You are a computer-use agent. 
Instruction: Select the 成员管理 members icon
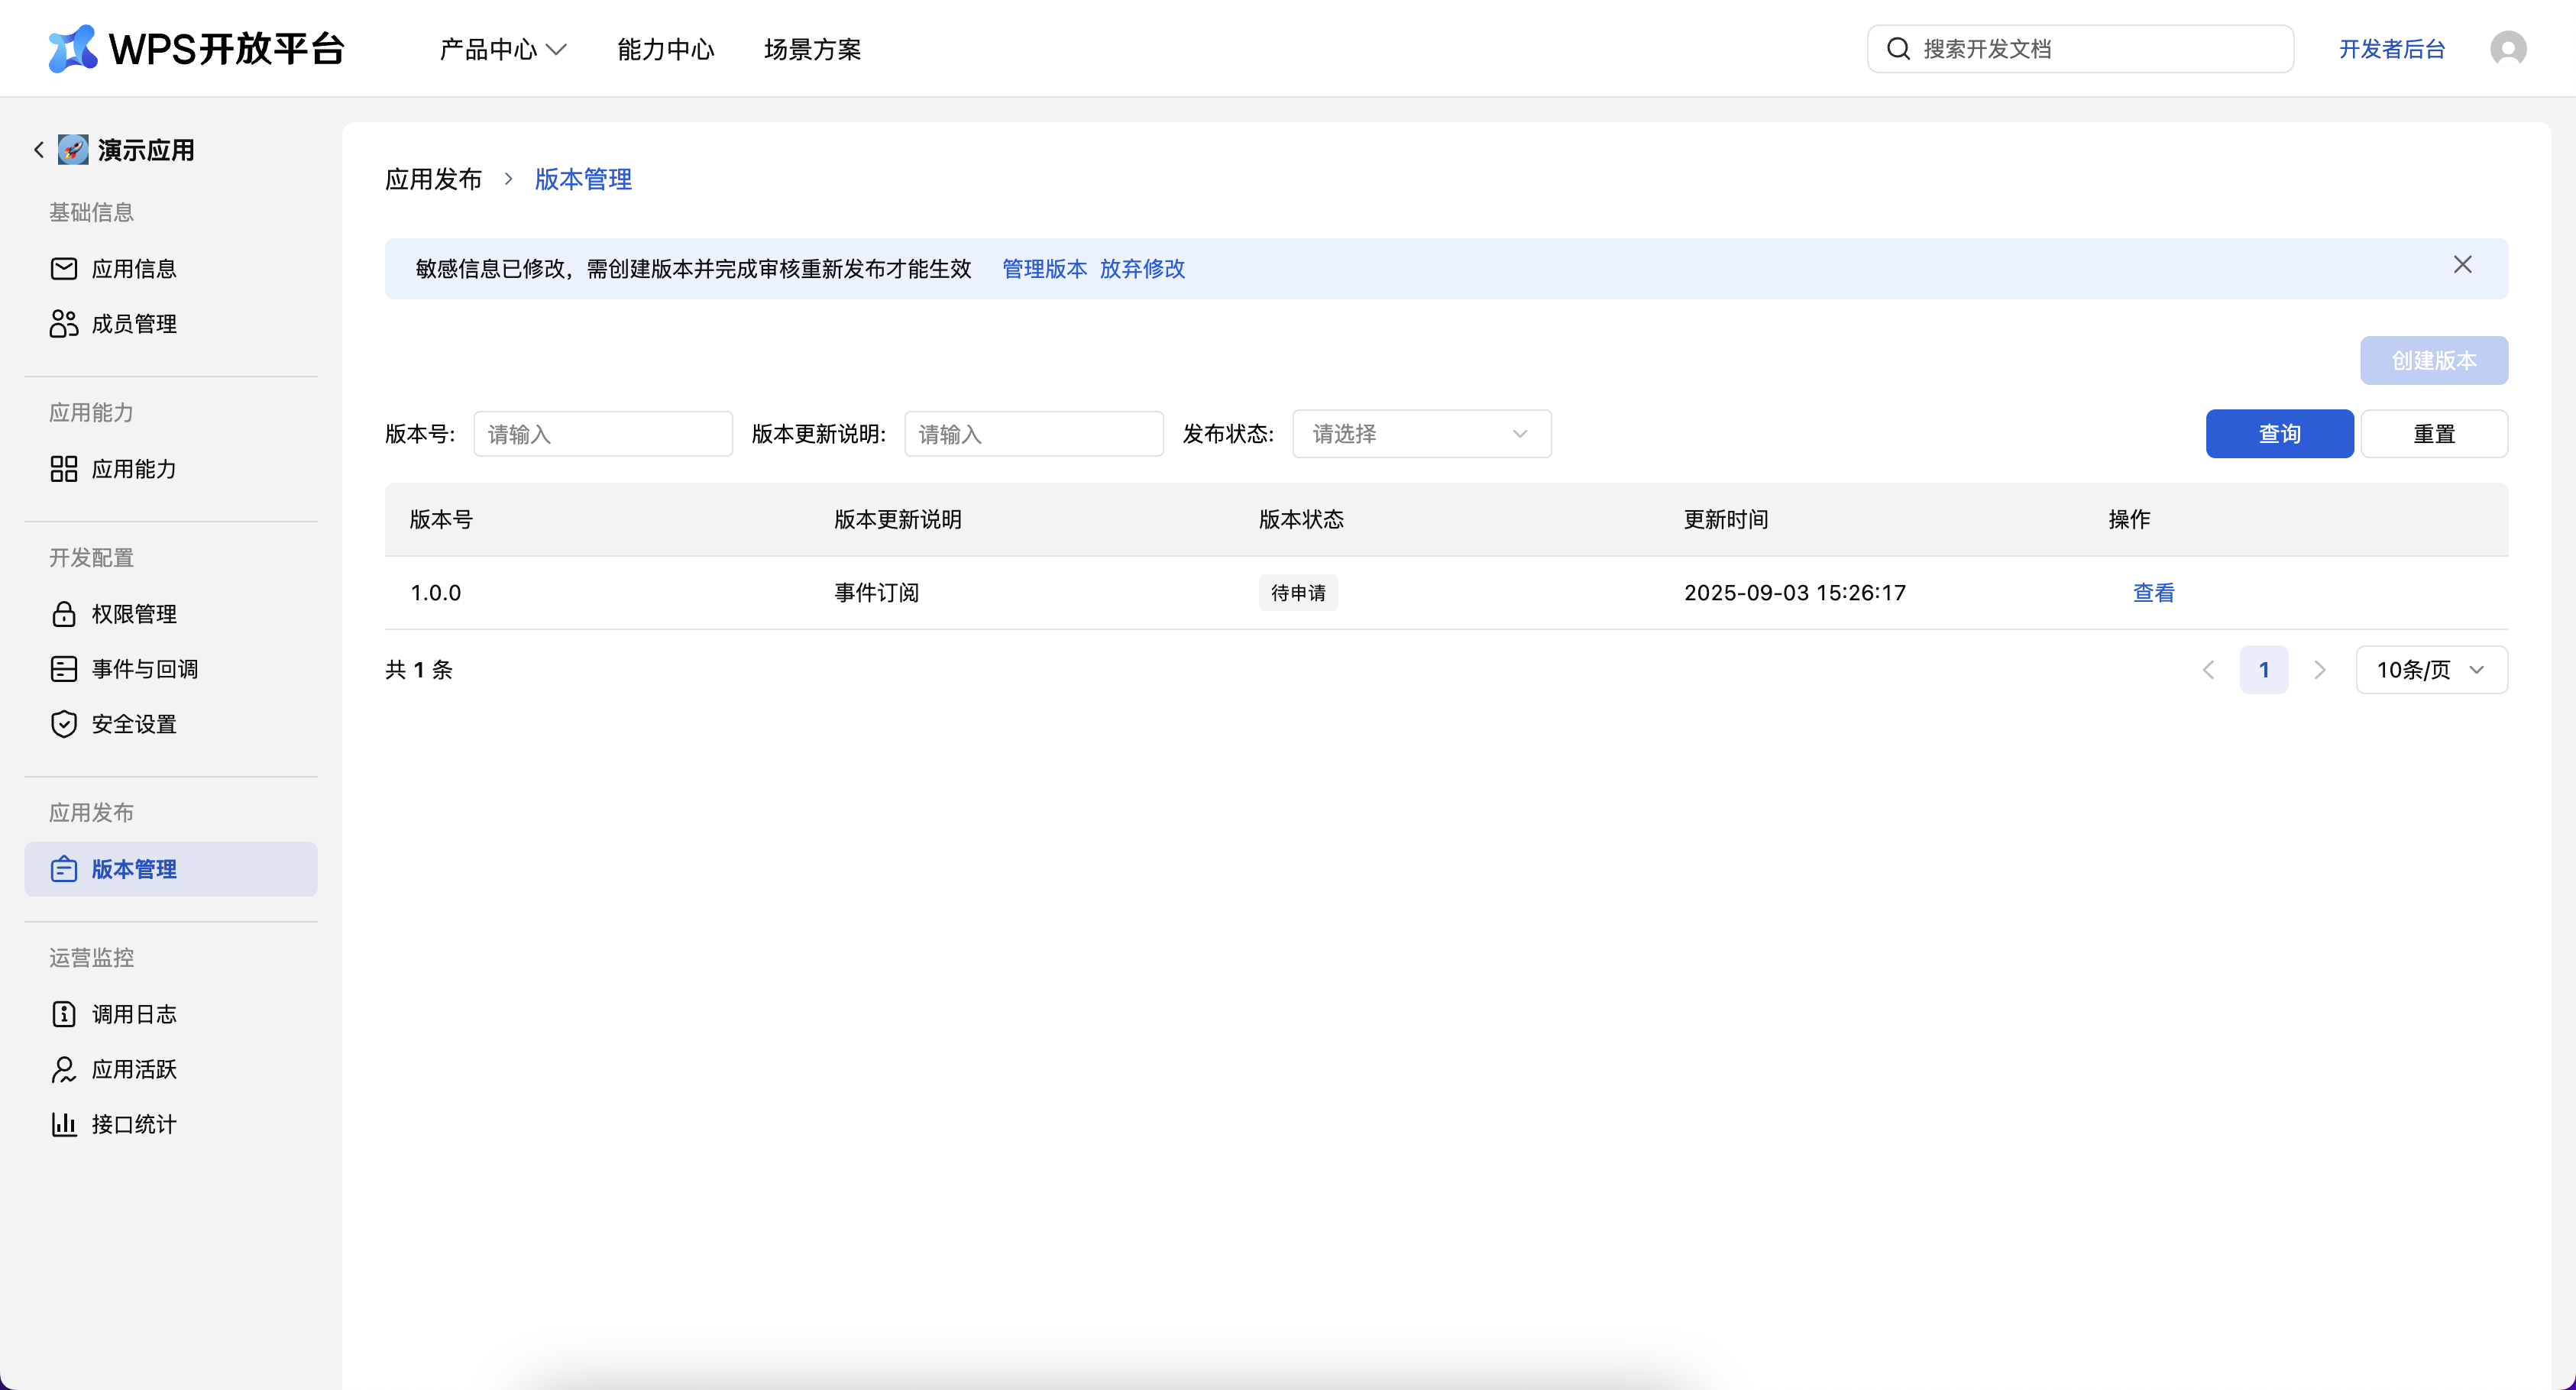[x=63, y=323]
